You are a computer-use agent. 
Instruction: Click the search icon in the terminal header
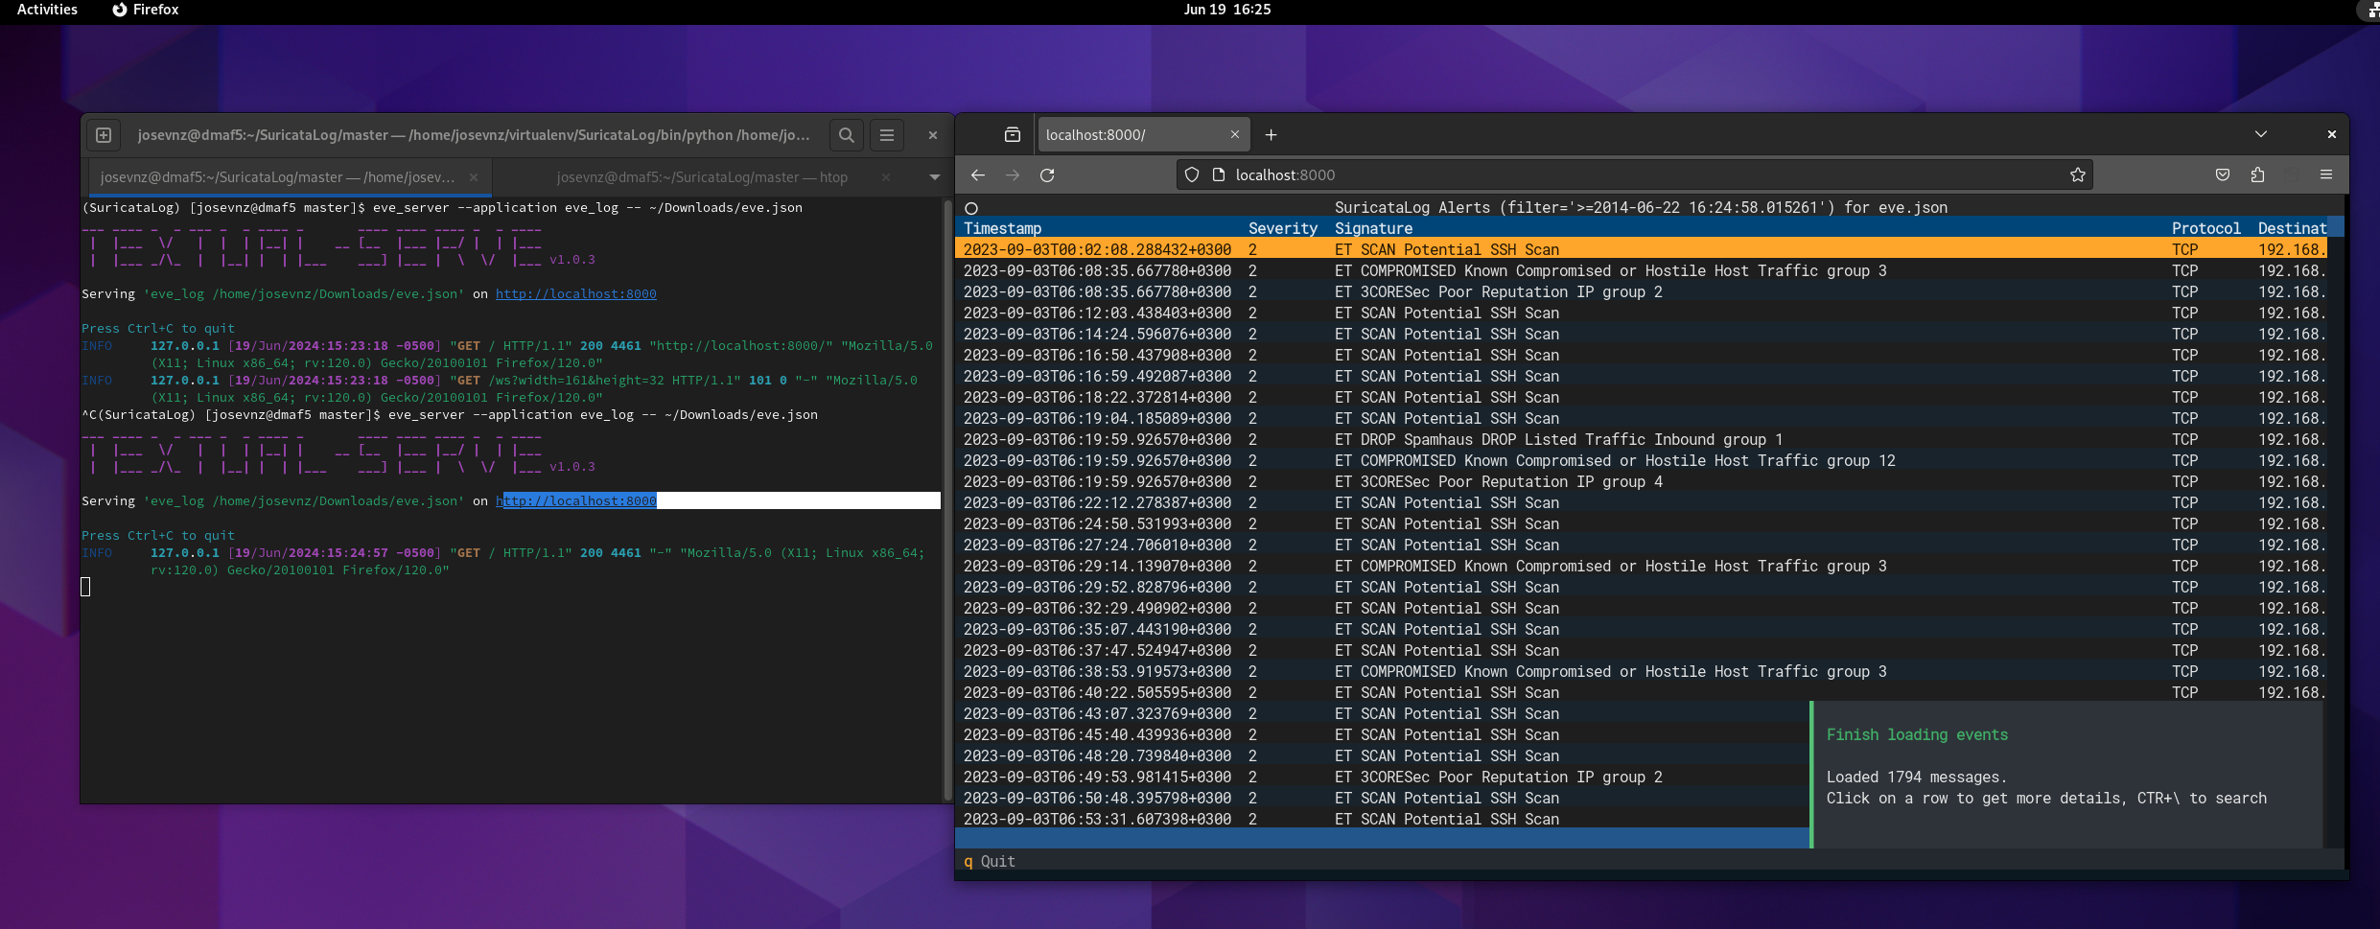(846, 134)
